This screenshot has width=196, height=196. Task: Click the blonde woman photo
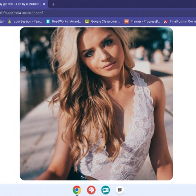96,104
